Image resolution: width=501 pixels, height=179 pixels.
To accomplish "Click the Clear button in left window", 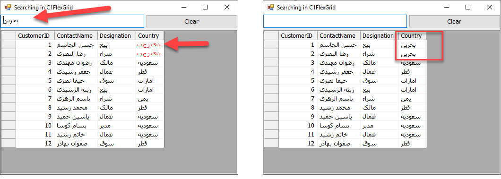I will [x=191, y=21].
